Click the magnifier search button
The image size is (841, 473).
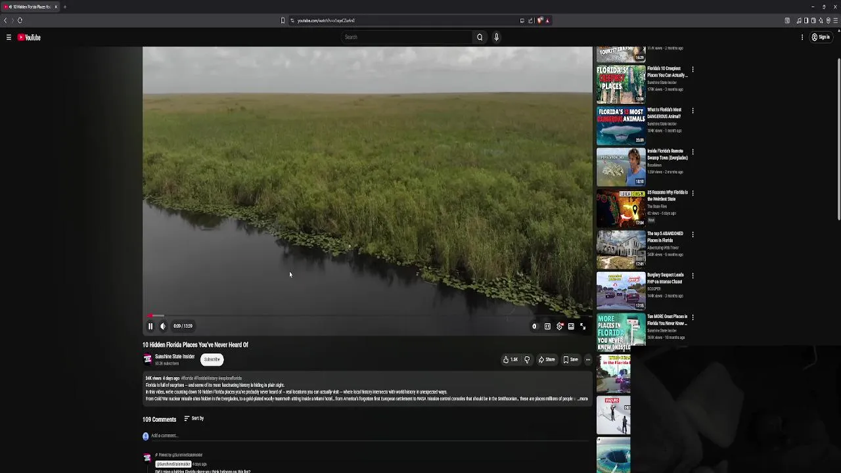click(480, 37)
